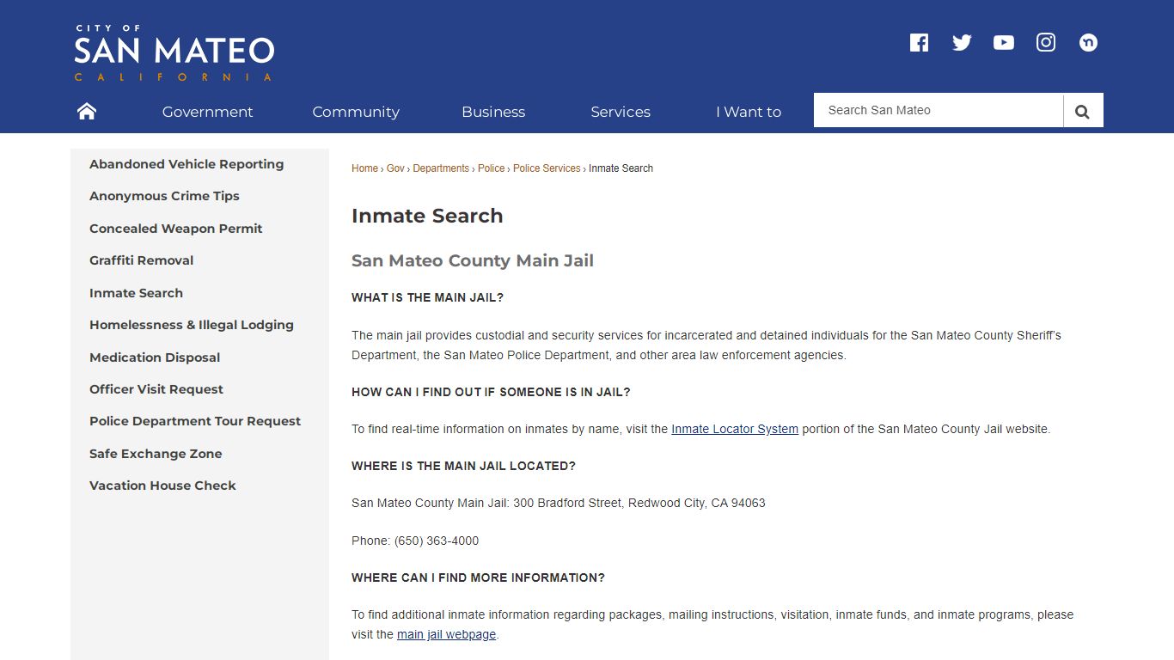Open Vacation House Check sidebar link
This screenshot has width=1174, height=660.
pyautogui.click(x=162, y=486)
